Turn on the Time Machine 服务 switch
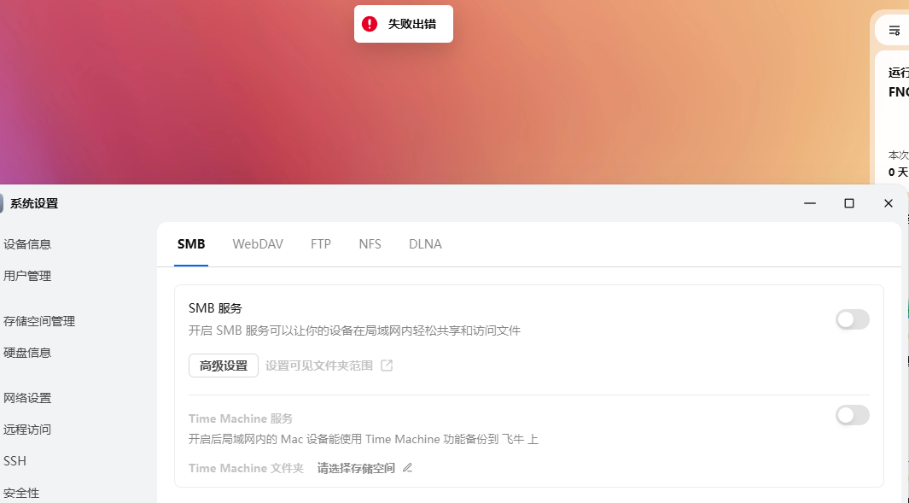 pos(852,415)
